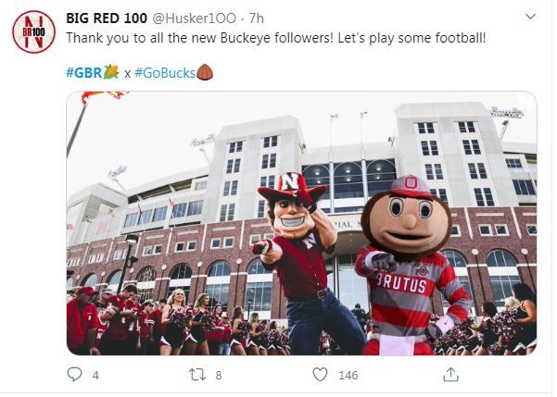
Task: Click the 146 likes count
Action: point(348,376)
